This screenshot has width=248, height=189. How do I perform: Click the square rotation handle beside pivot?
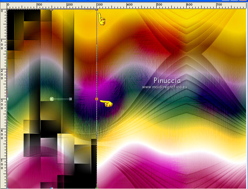click(71, 99)
